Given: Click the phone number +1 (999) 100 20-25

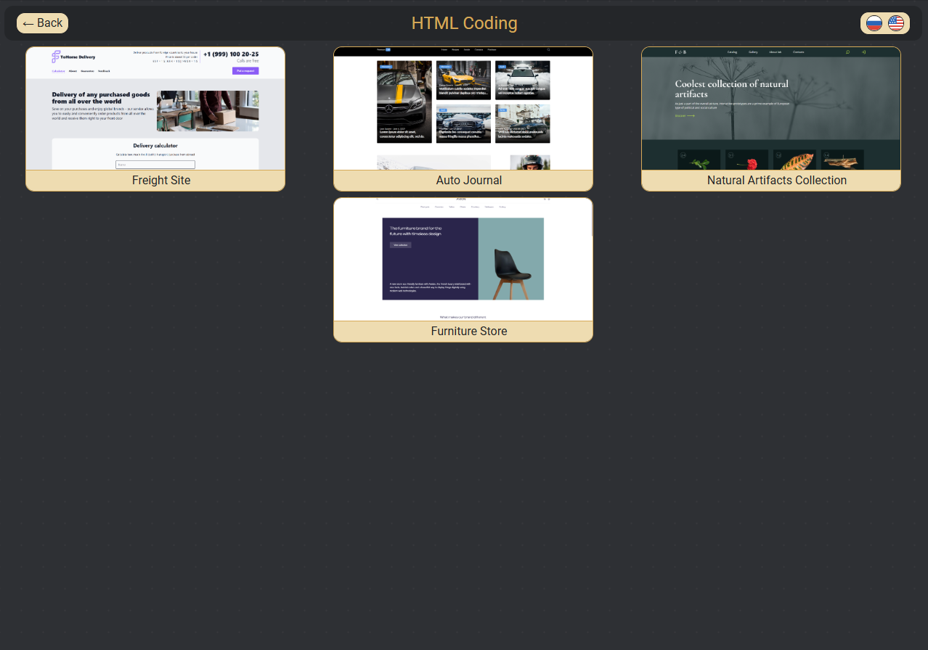Looking at the screenshot, I should coord(231,54).
